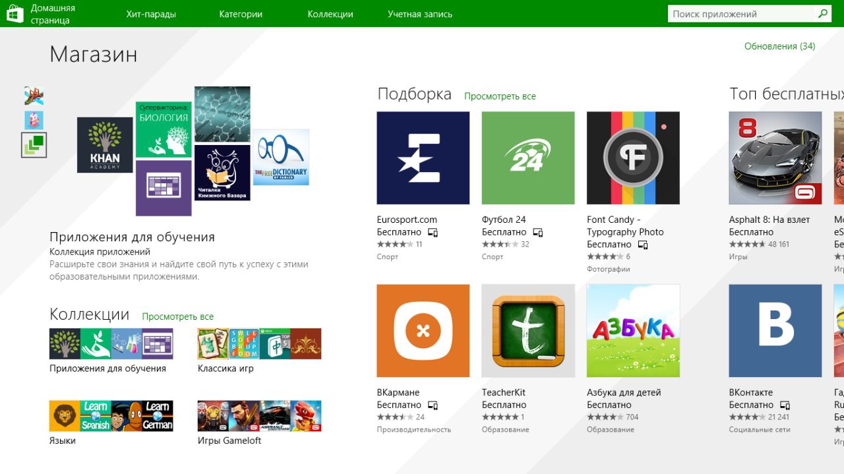Screen dimensions: 844x474
Task: Click the Подборка heading
Action: click(x=415, y=94)
